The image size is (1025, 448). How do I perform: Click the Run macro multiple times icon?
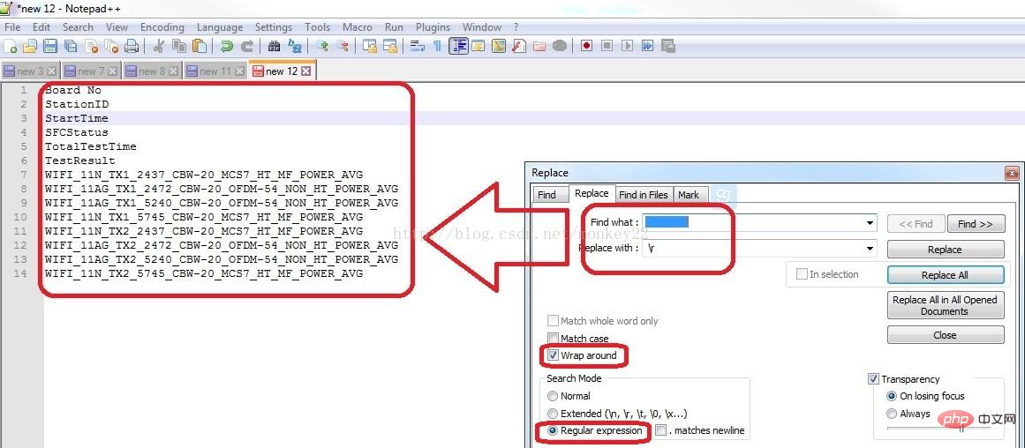point(647,47)
